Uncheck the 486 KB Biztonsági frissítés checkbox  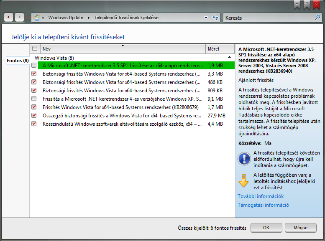(x=34, y=82)
